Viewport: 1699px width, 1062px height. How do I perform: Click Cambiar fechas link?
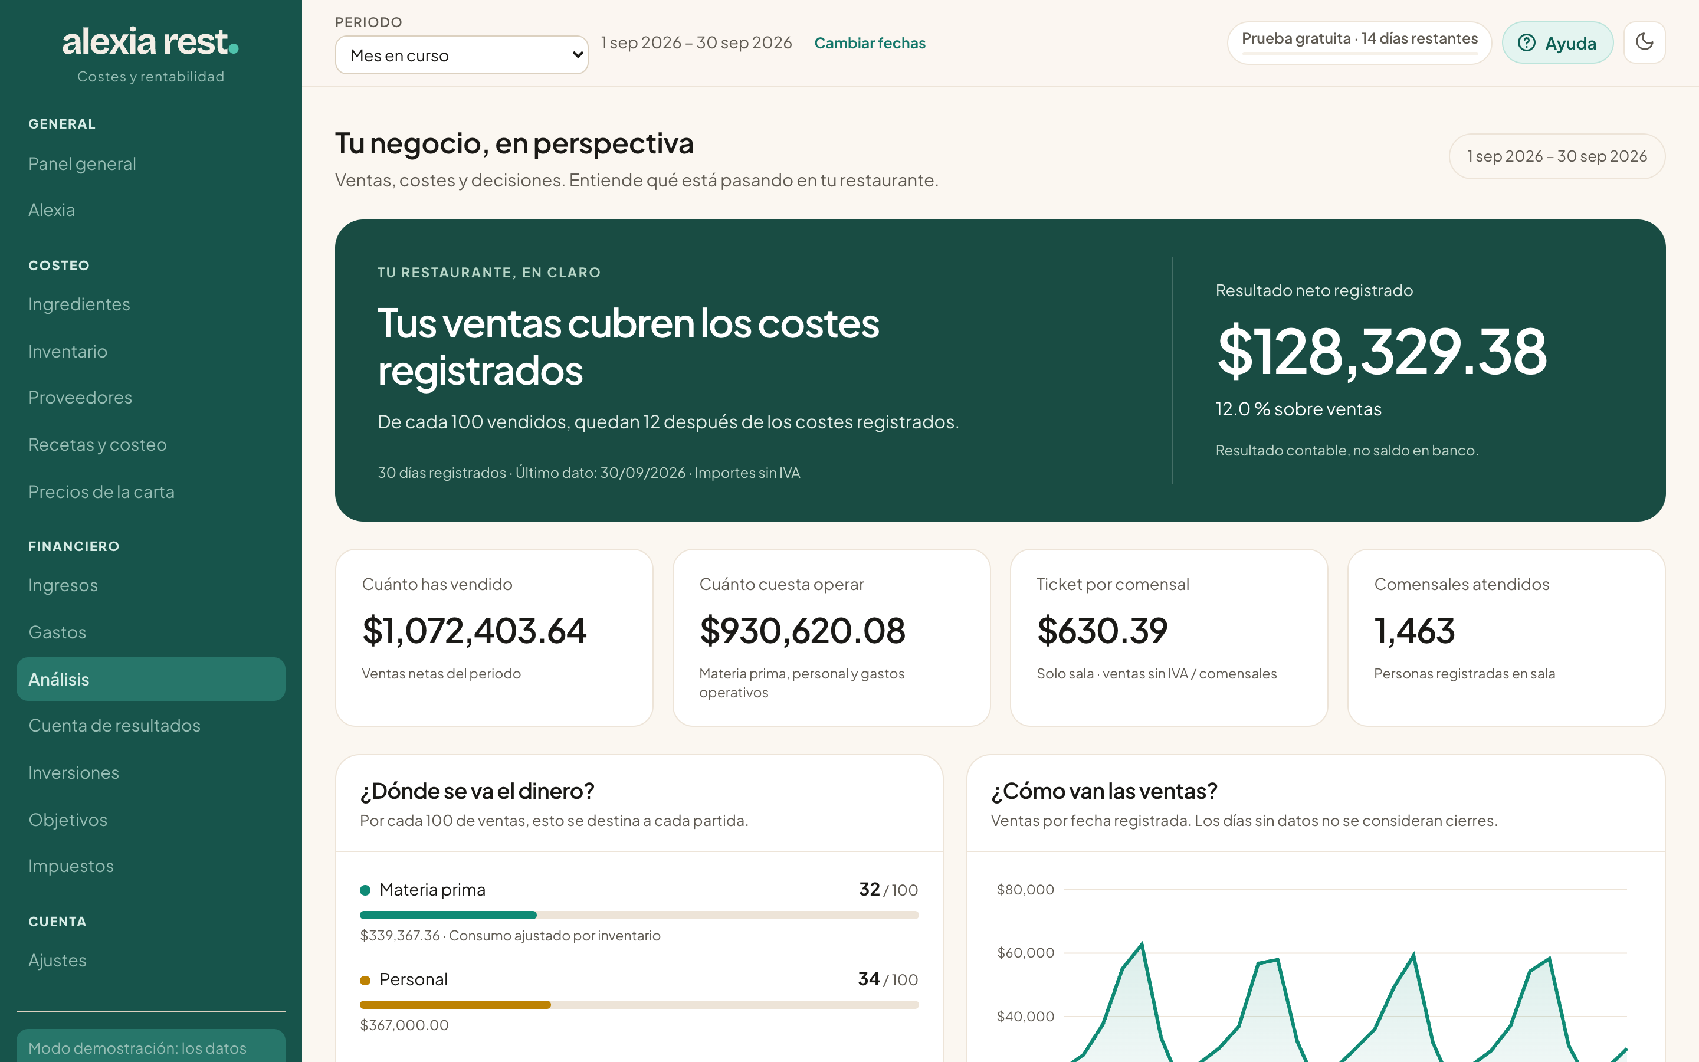click(x=869, y=43)
